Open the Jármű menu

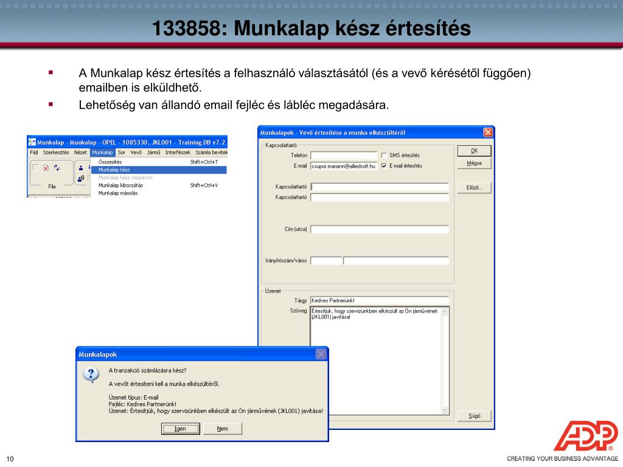(x=153, y=153)
